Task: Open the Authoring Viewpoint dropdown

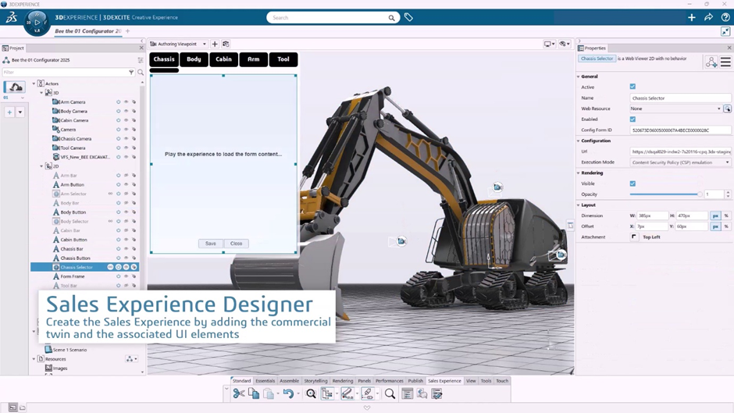Action: pyautogui.click(x=182, y=45)
